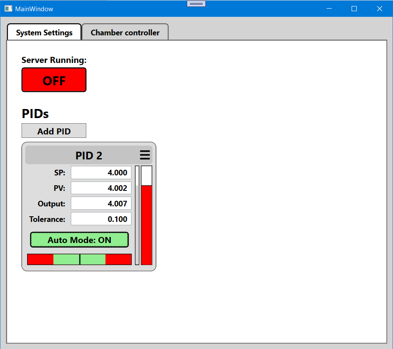Toggle the Server Running OFF button
The image size is (393, 349).
tap(53, 80)
